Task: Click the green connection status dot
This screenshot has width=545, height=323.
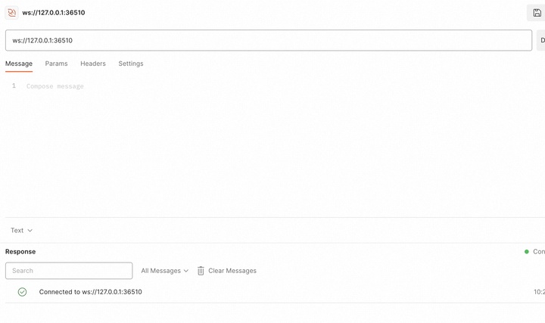Action: point(527,252)
